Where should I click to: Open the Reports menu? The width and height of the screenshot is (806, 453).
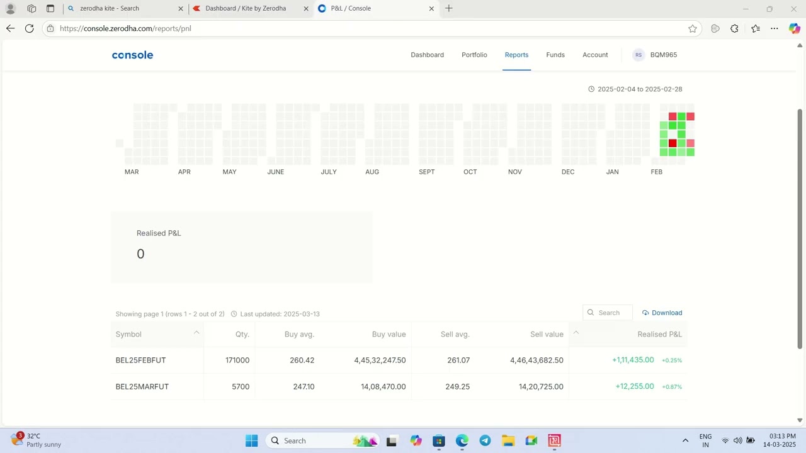tap(516, 55)
